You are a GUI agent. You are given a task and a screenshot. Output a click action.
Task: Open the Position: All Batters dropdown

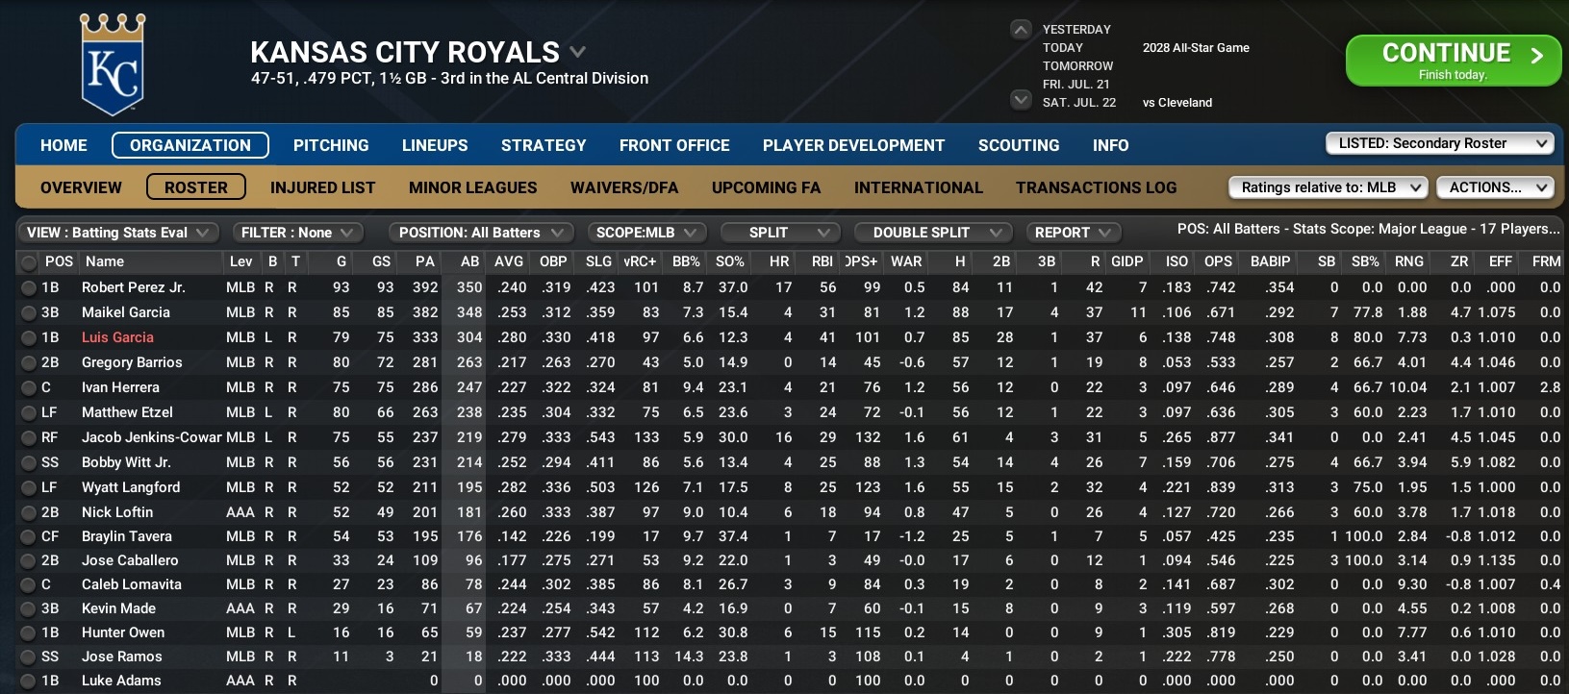pyautogui.click(x=481, y=233)
